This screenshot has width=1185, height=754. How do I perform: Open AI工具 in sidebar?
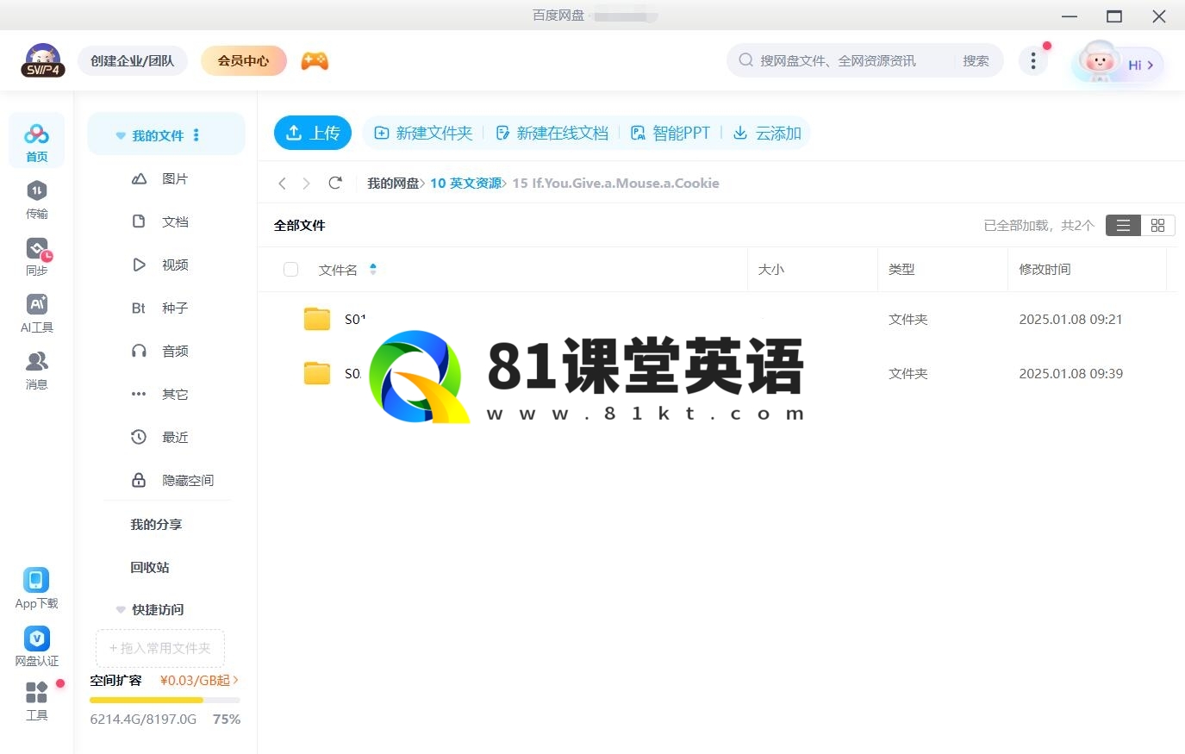coord(36,314)
